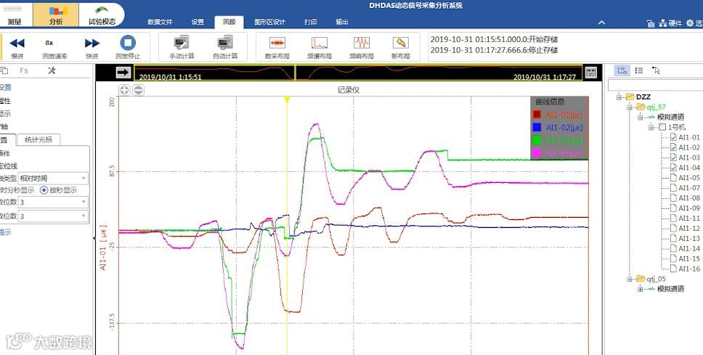The image size is (703, 355).
Task: Expand 模拟通道 node under qtj_05
Action: pyautogui.click(x=641, y=289)
